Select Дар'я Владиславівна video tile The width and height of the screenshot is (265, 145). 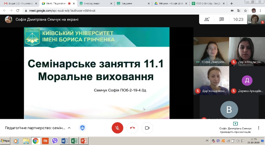click(x=247, y=51)
